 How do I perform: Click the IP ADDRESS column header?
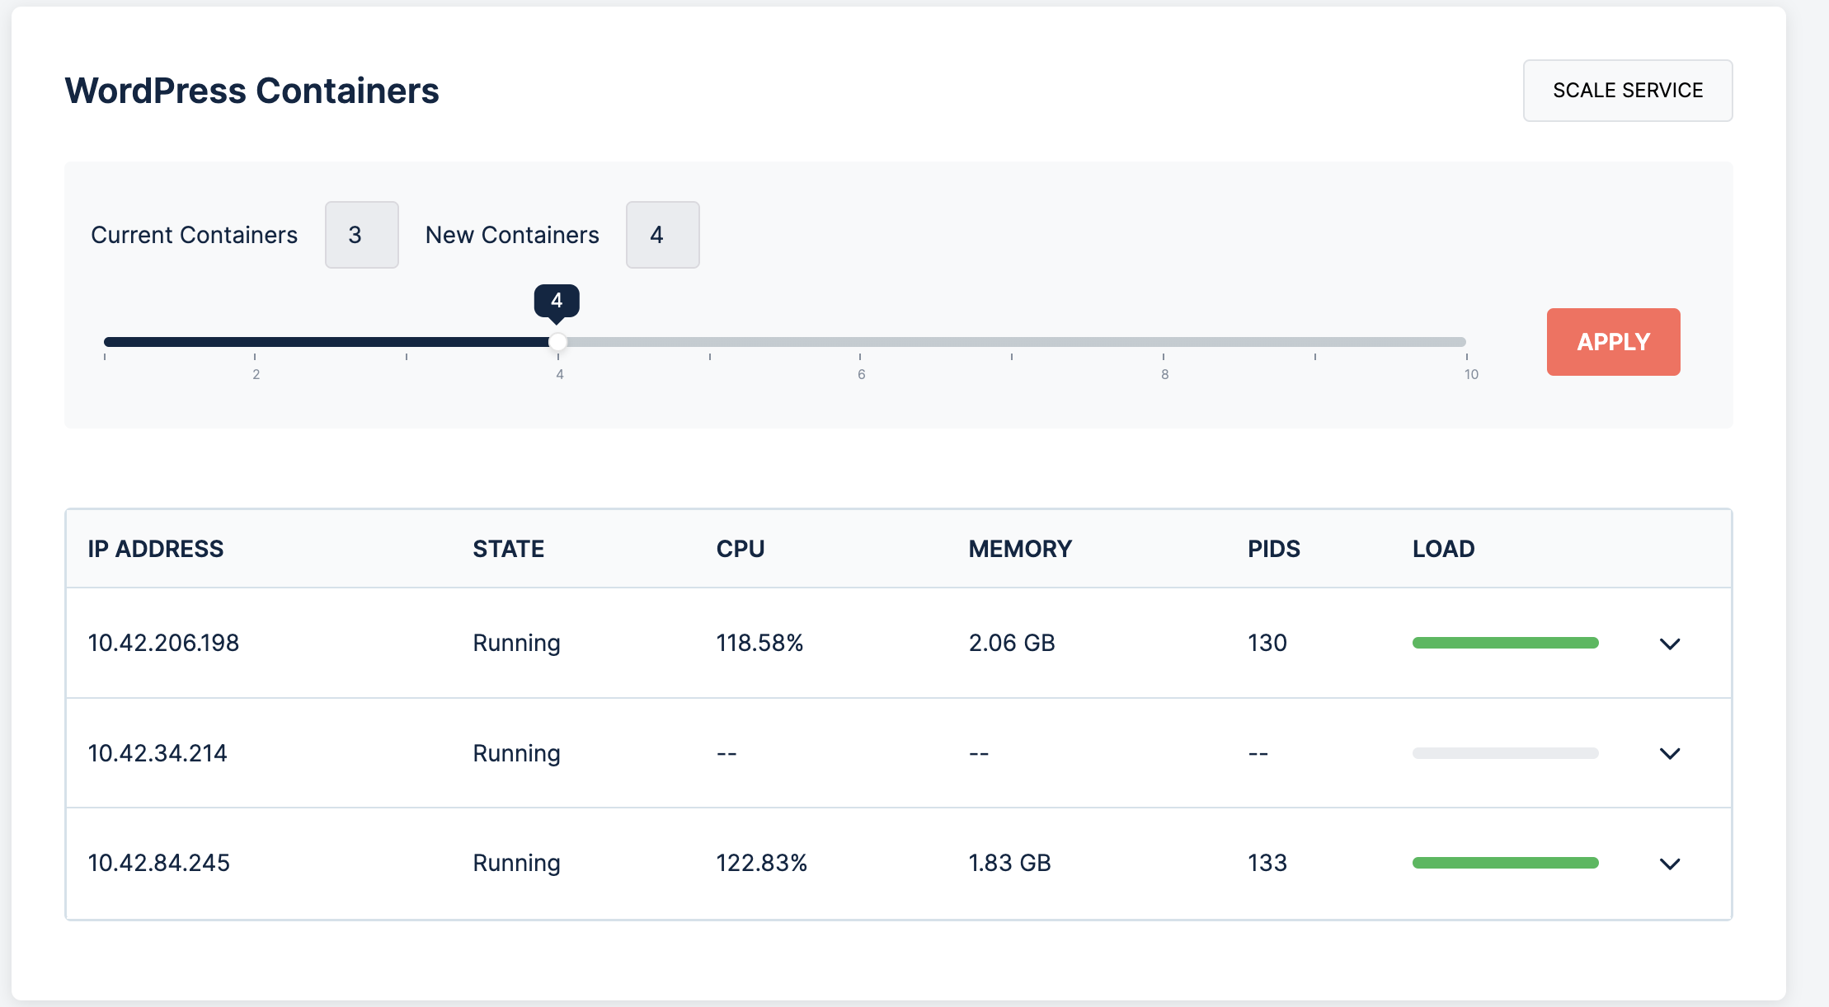156,549
